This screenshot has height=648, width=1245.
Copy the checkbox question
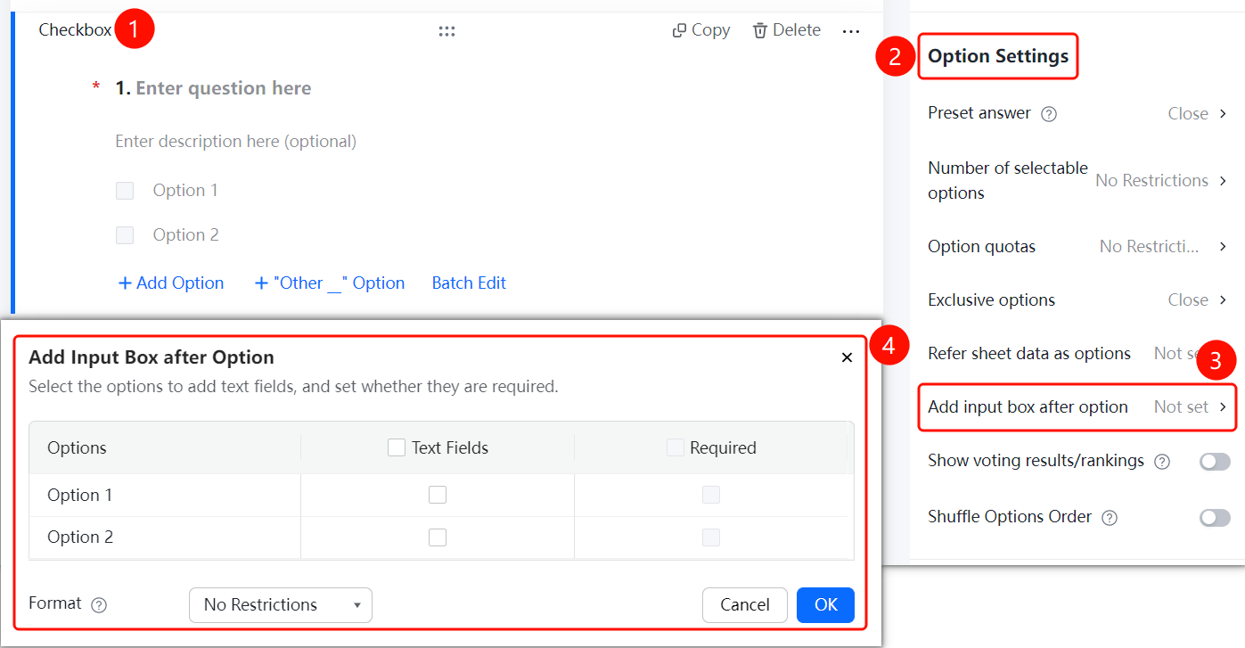point(701,30)
